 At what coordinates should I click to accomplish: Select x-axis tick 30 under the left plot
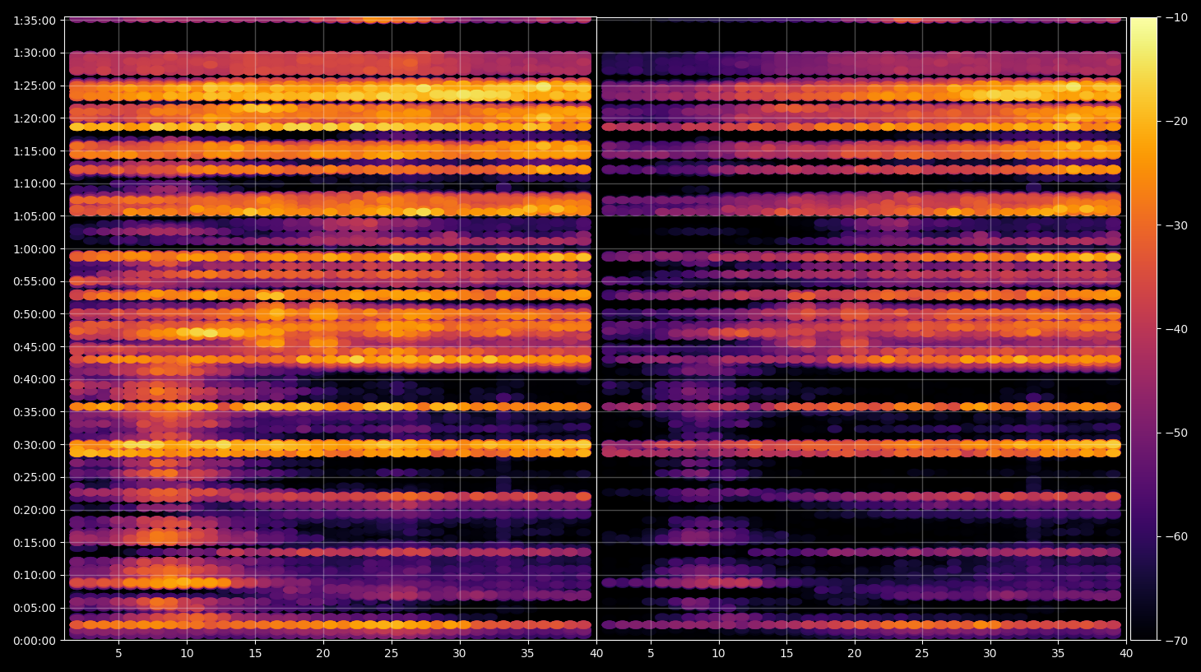(x=459, y=654)
